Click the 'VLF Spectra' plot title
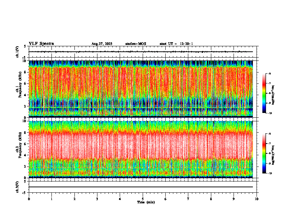This screenshot has height=223, width=289. click(x=41, y=44)
